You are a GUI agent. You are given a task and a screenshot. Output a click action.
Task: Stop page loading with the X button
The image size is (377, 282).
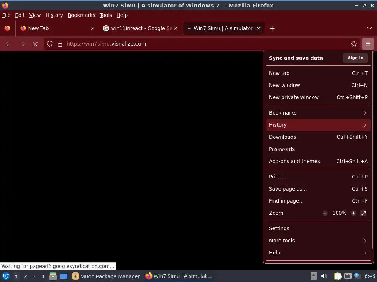pyautogui.click(x=35, y=44)
